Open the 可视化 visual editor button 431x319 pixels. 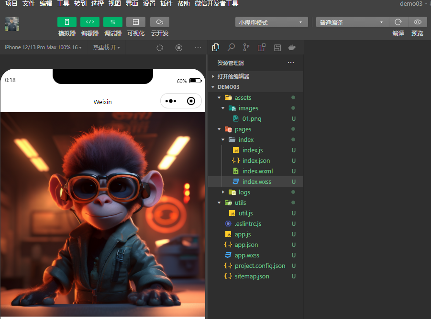(136, 22)
